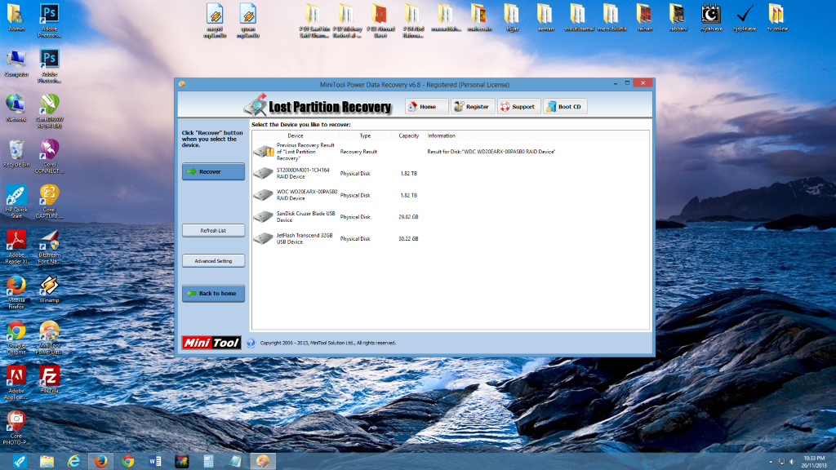Click the Device column header
Viewport: 836px width, 470px height.
tap(295, 136)
